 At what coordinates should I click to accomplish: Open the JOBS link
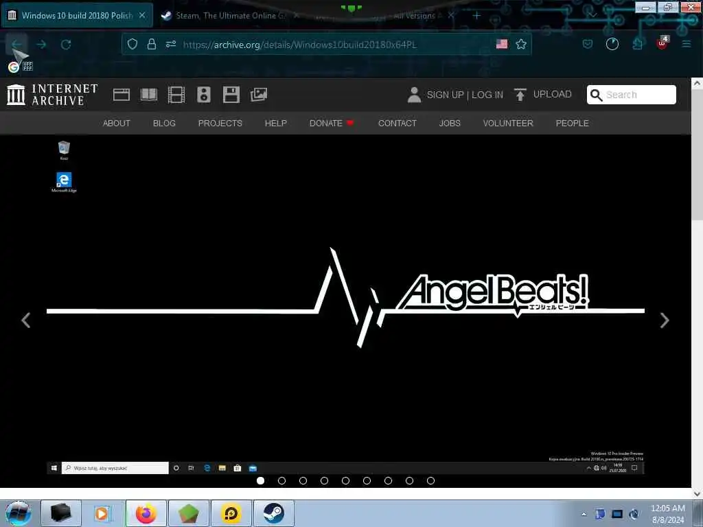pyautogui.click(x=450, y=124)
